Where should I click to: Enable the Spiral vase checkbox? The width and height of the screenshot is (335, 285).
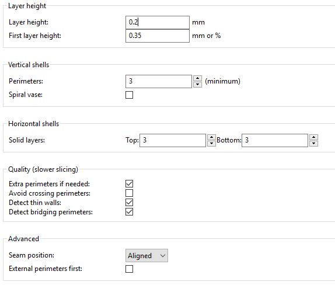(129, 95)
